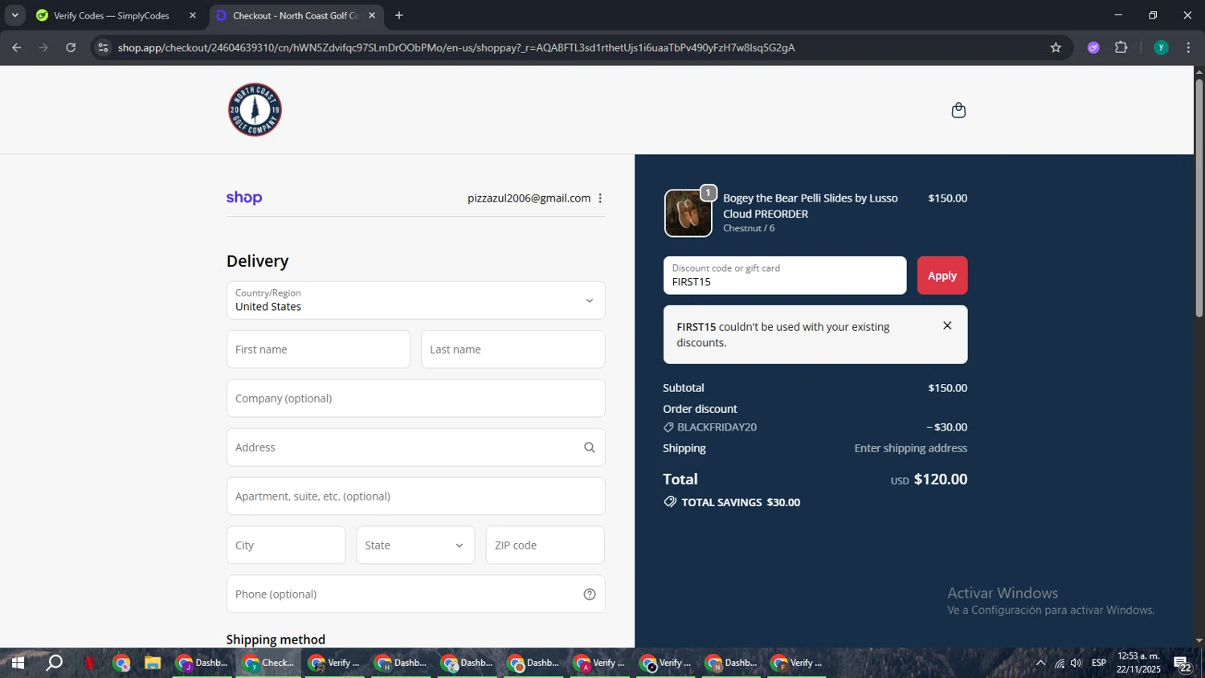Click the purple Shop logo
The width and height of the screenshot is (1205, 678).
(x=244, y=198)
